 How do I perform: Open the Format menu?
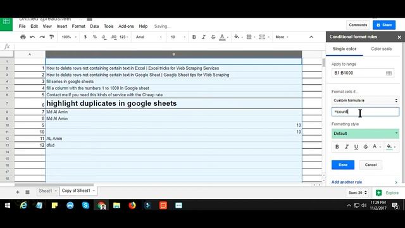78,27
